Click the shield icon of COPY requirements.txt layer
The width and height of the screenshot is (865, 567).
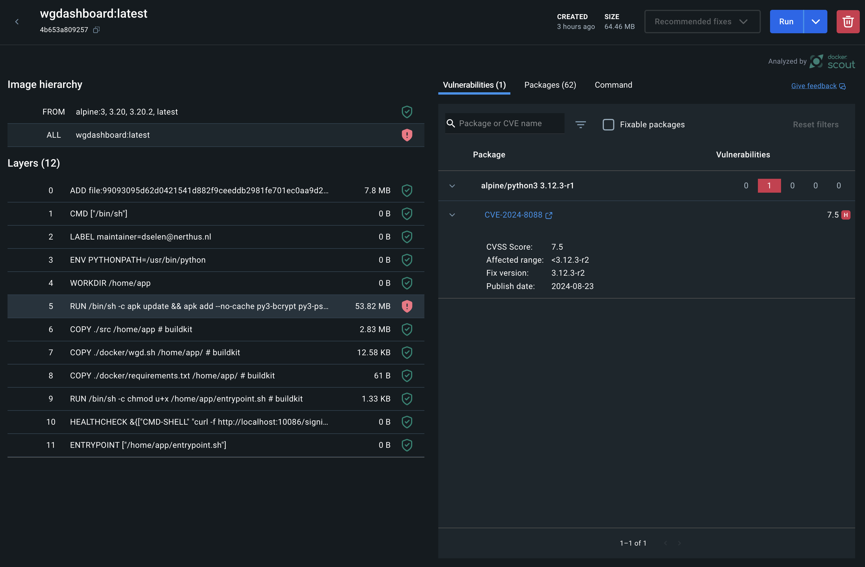click(407, 375)
